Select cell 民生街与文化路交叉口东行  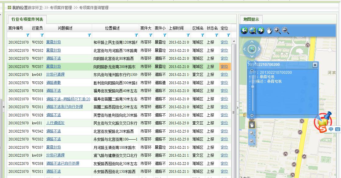pos(115,123)
